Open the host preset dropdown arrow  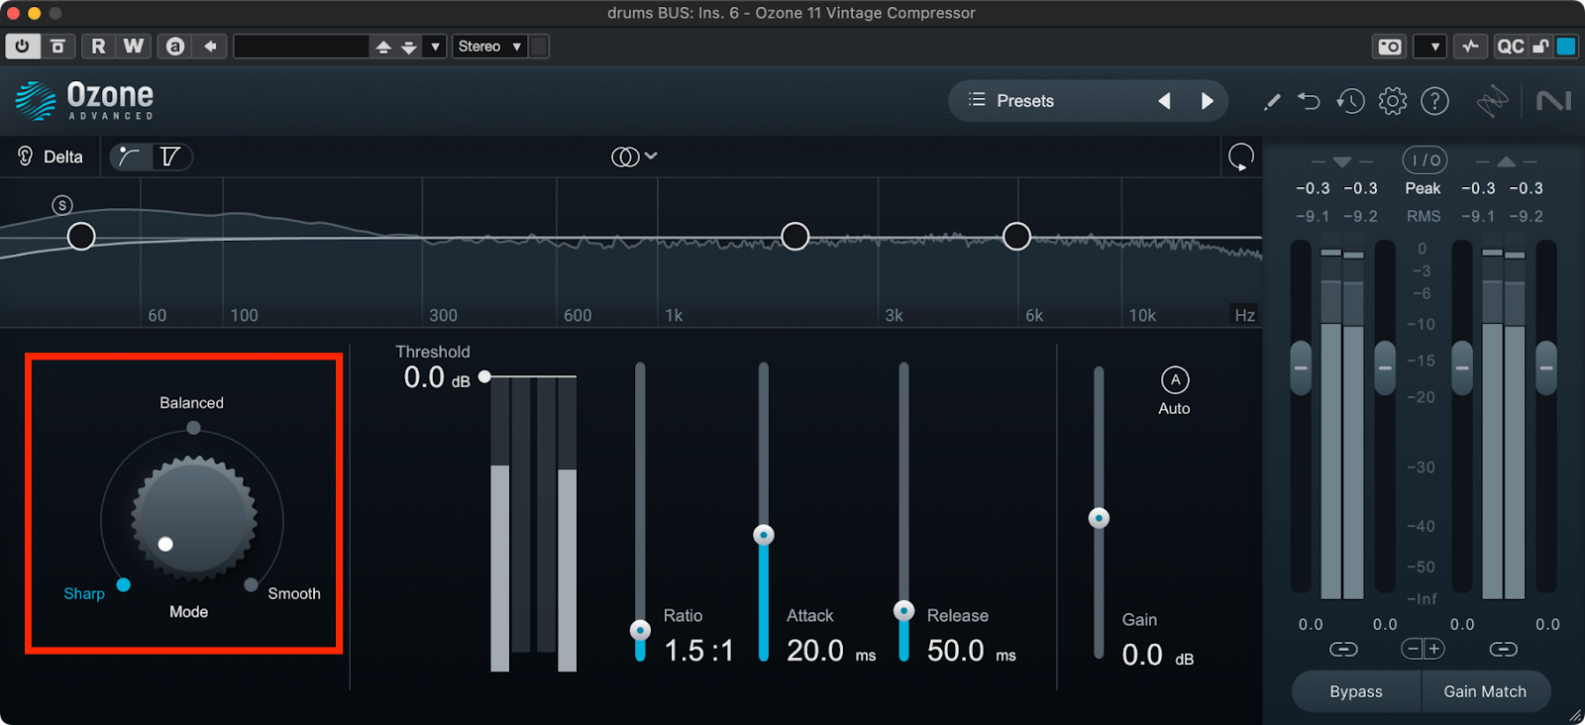point(435,47)
